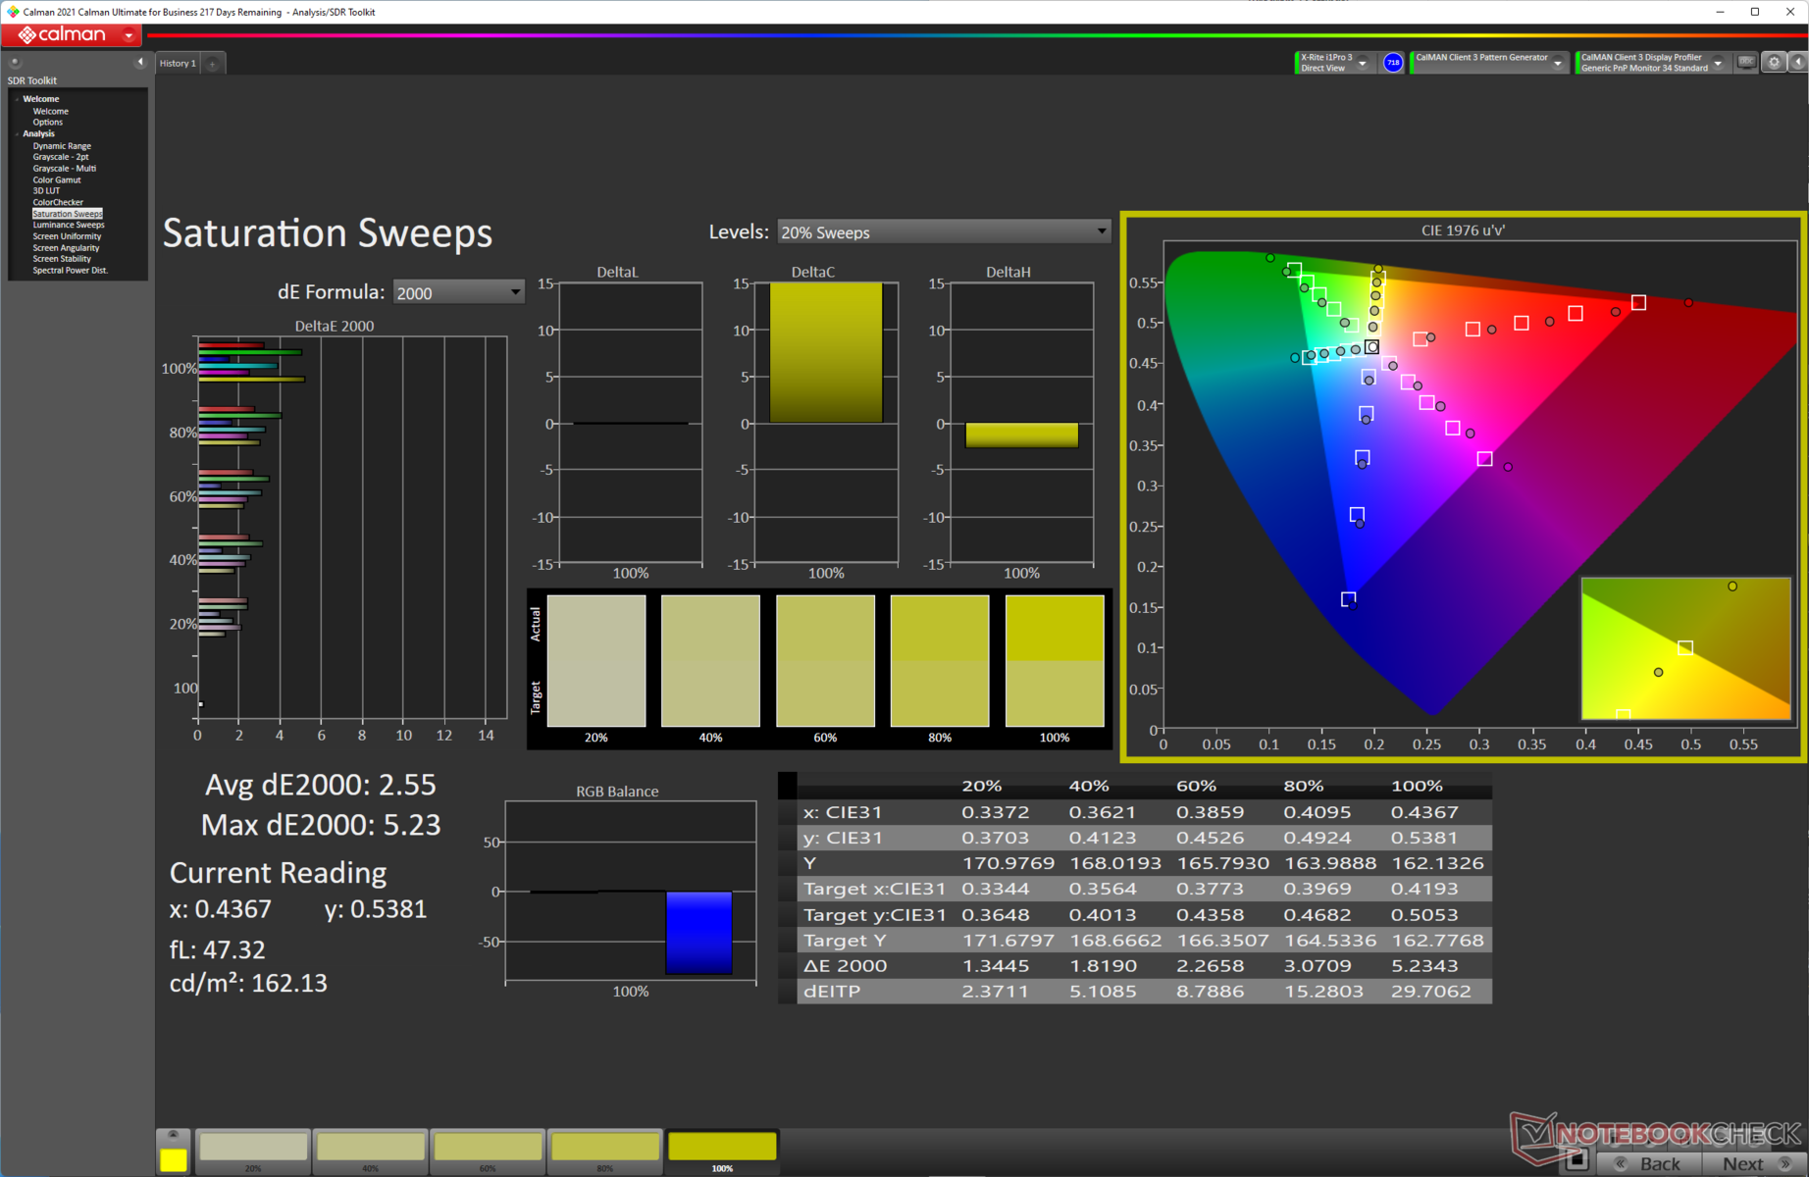Add a new history tab
The width and height of the screenshot is (1809, 1177).
(212, 64)
